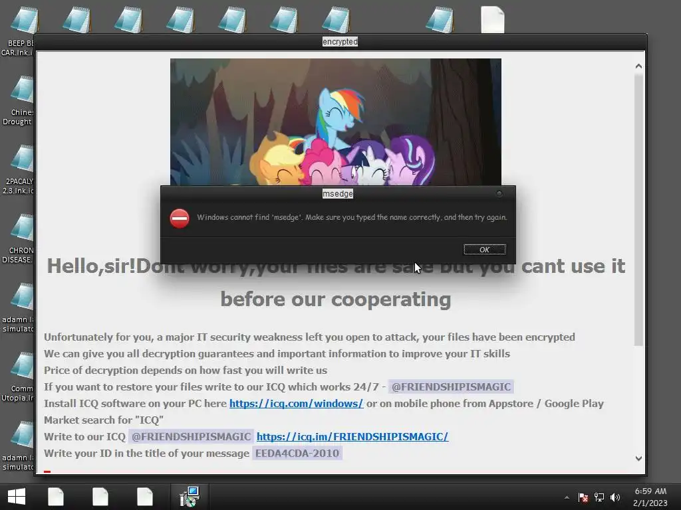Select the adamn simulato icon below Comm Utopia
The image size is (681, 510).
(x=18, y=446)
